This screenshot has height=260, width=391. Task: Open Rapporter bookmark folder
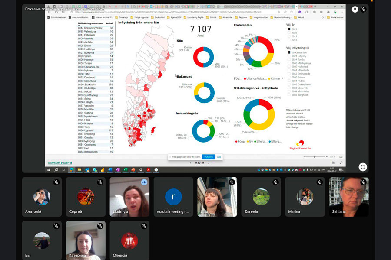241,17
